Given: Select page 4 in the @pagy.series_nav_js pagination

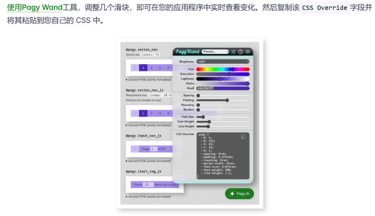Looking at the screenshot, I should click(168, 113).
